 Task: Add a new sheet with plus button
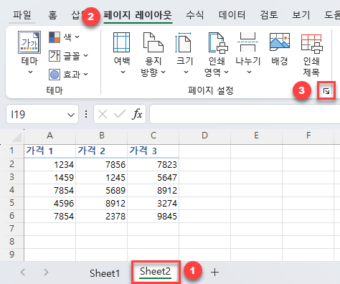point(214,273)
